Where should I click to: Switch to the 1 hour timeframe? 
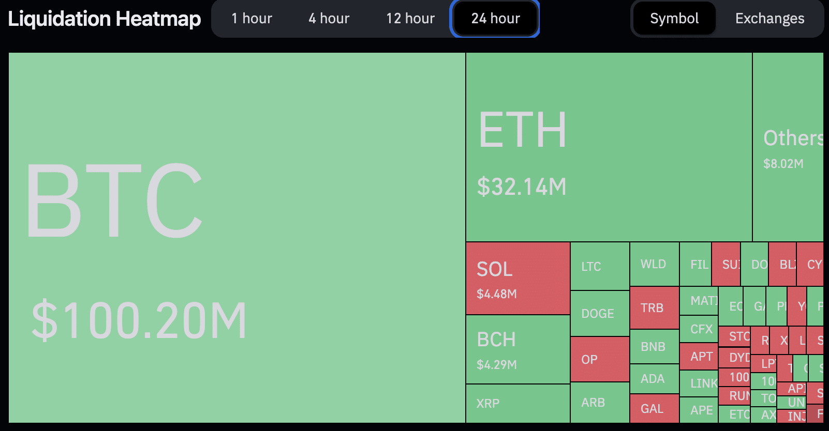251,19
